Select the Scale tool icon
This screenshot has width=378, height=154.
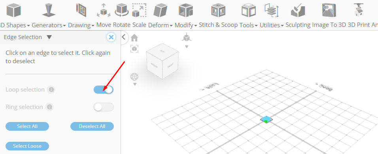coord(139,10)
